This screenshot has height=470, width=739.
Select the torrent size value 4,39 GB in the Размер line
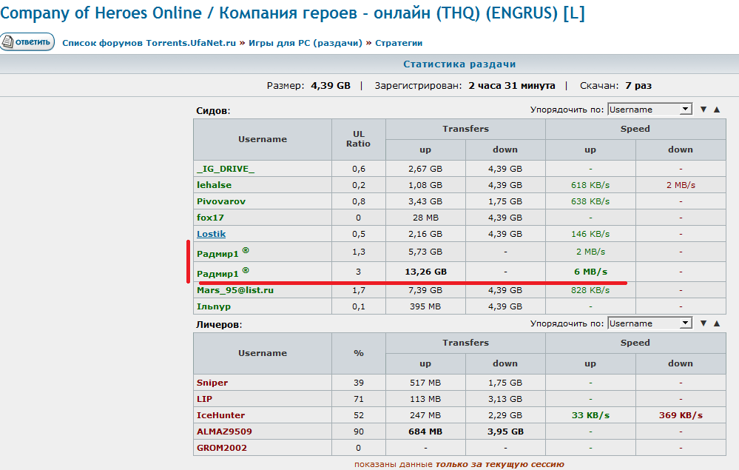coord(331,86)
